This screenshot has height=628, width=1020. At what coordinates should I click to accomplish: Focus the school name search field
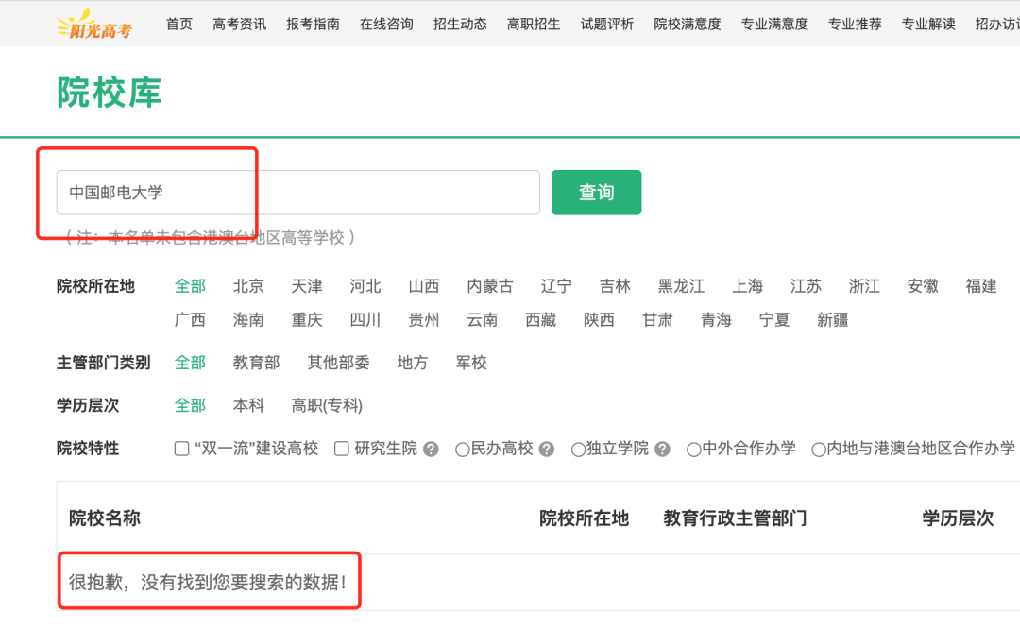[x=297, y=193]
